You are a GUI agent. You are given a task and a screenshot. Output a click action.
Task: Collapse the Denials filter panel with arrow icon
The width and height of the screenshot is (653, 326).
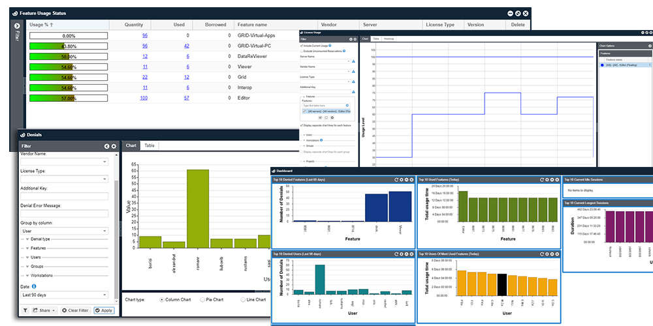[x=106, y=146]
